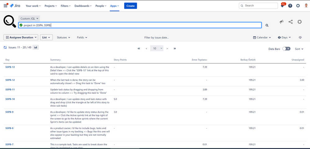Click the 5.0 story points for SSPB-10

[x=115, y=99]
